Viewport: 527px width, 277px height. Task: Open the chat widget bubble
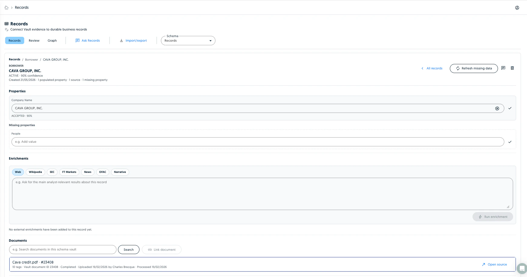[522, 268]
